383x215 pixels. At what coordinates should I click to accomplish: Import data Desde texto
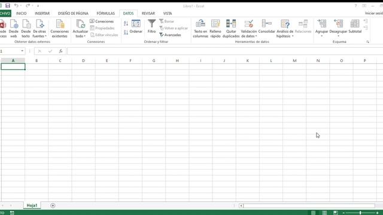pyautogui.click(x=26, y=29)
